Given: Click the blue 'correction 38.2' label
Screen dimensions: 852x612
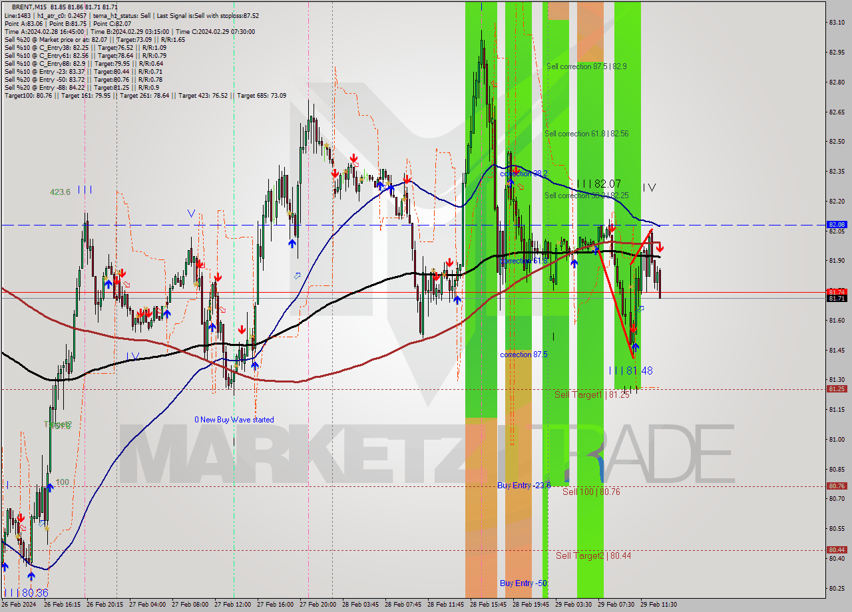Looking at the screenshot, I should point(524,174).
